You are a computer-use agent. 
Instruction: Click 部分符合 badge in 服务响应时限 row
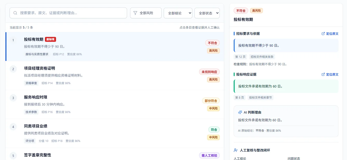[211, 101]
